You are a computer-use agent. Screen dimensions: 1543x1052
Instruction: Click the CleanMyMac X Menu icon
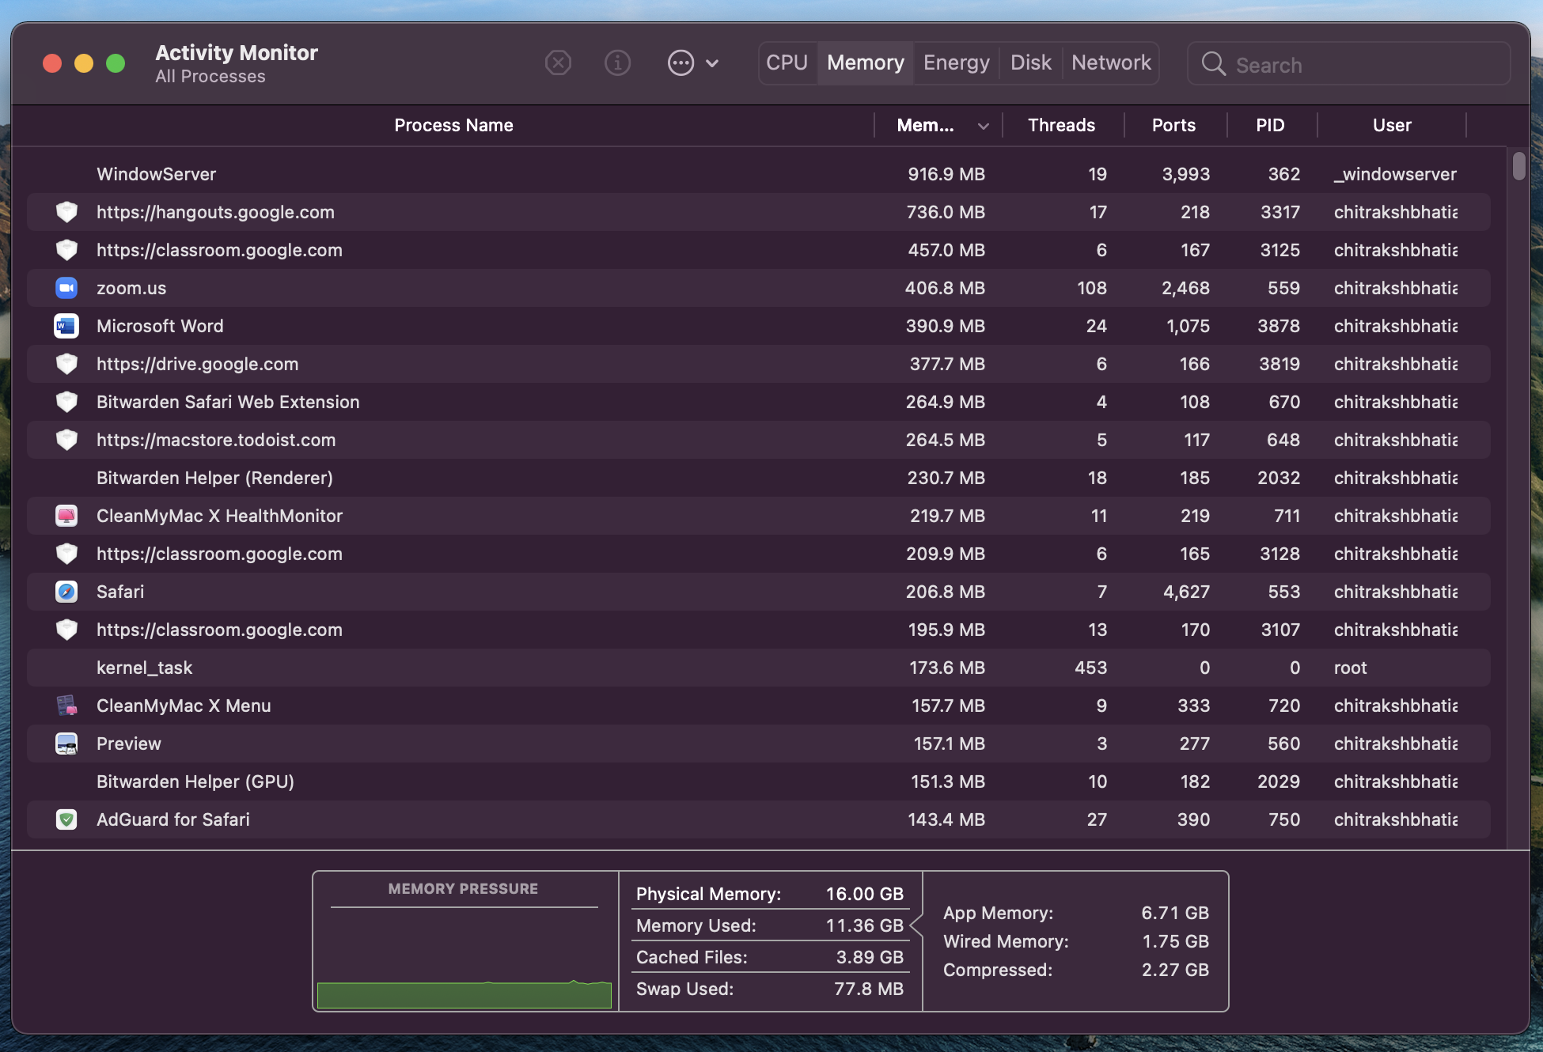tap(66, 706)
